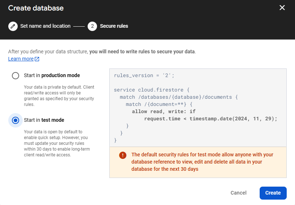Click the step 2 circle icon

92,26
